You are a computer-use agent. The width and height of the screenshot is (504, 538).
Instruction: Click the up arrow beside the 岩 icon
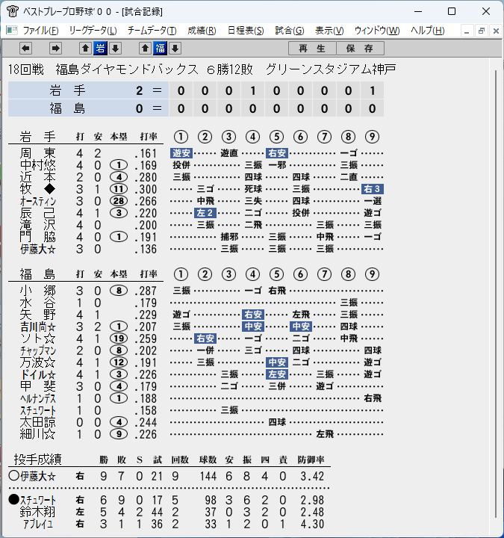85,49
